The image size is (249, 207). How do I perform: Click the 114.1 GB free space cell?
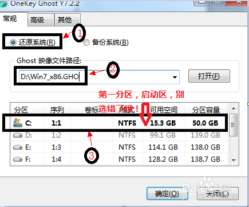pos(163,147)
